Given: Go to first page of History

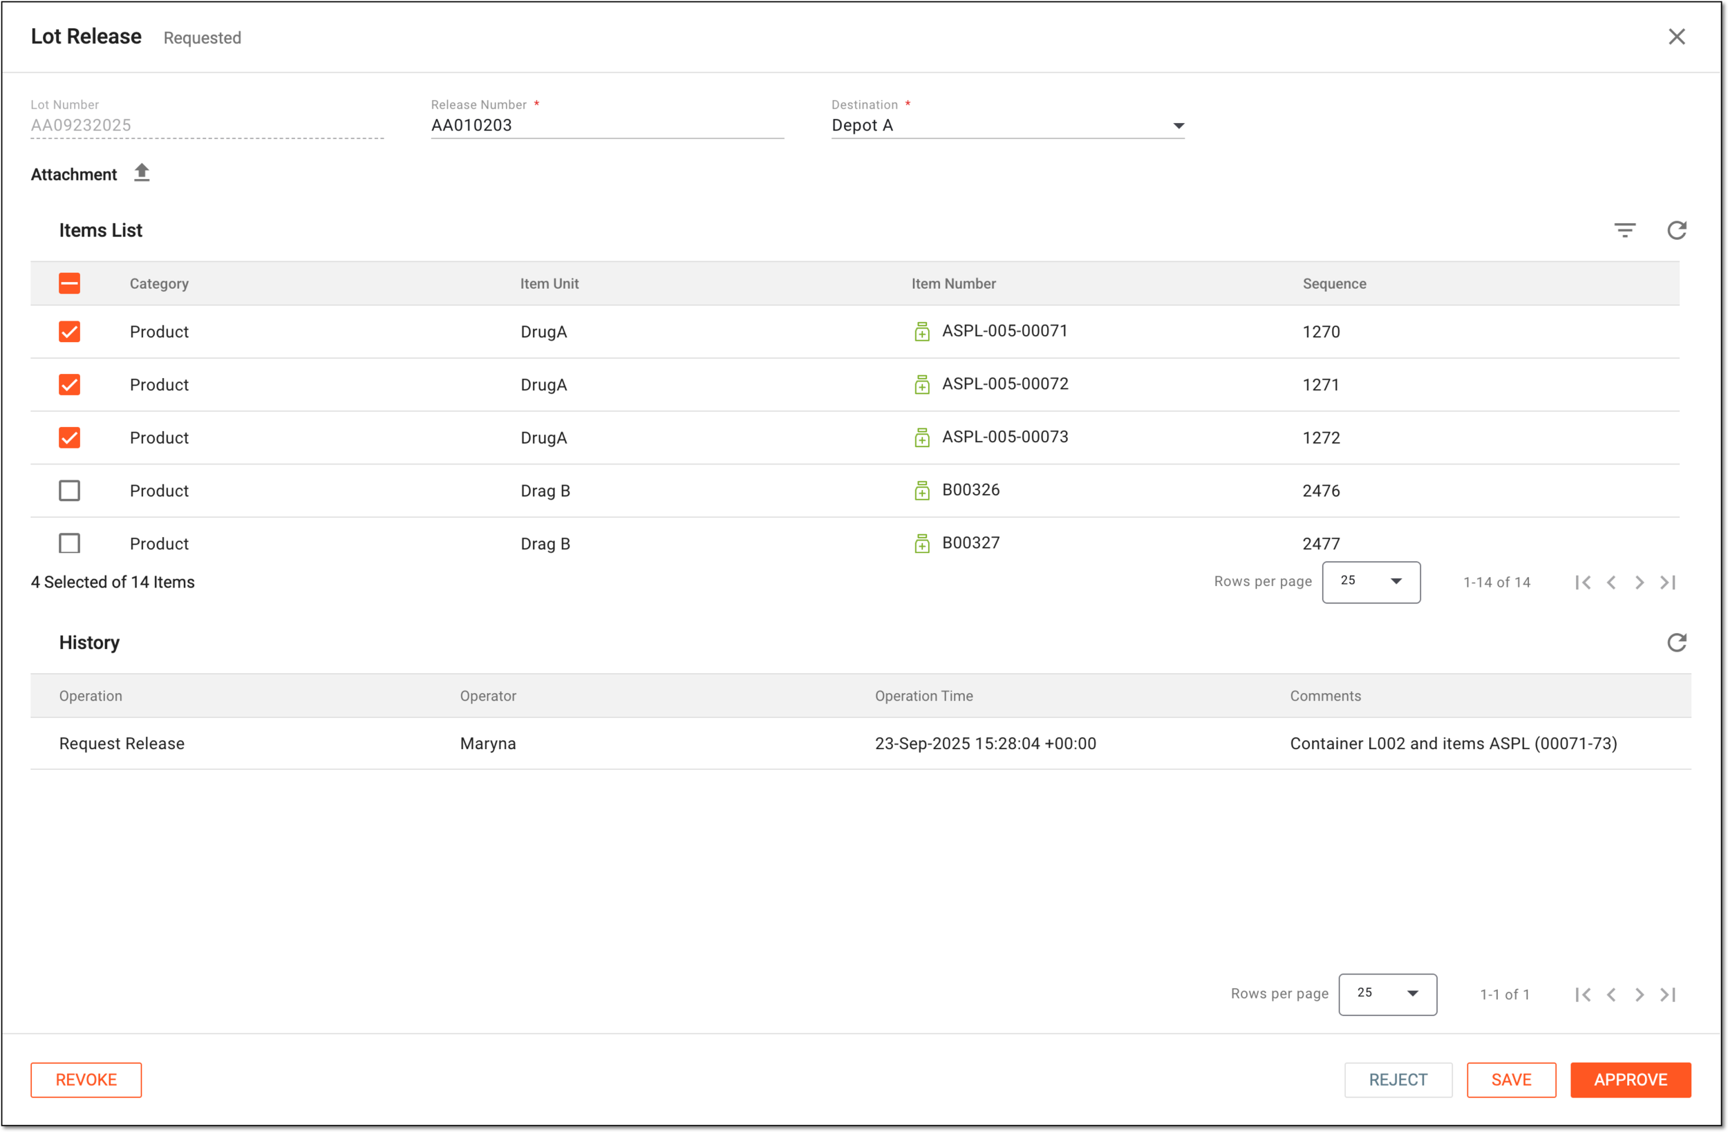Looking at the screenshot, I should (1583, 994).
